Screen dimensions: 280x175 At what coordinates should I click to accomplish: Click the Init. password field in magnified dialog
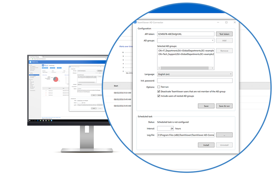(x=195, y=80)
